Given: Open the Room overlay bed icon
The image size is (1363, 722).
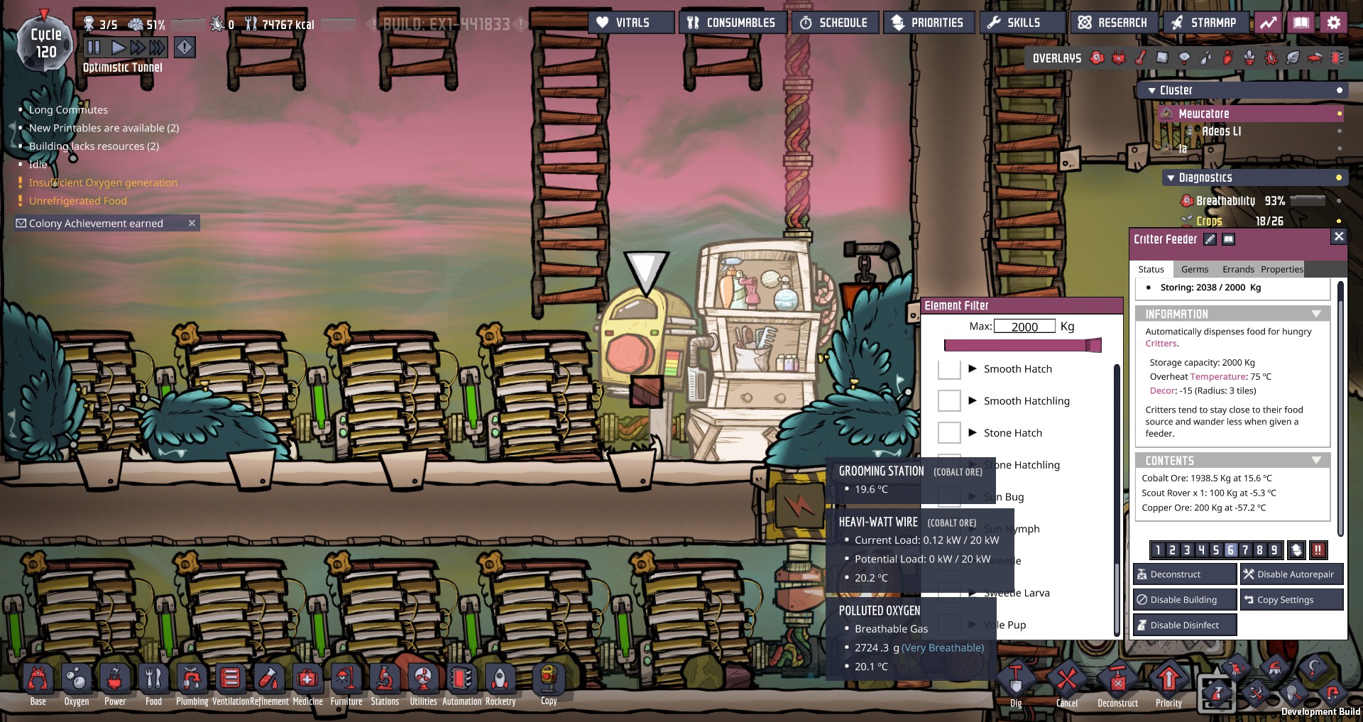Looking at the screenshot, I should click(x=1315, y=58).
